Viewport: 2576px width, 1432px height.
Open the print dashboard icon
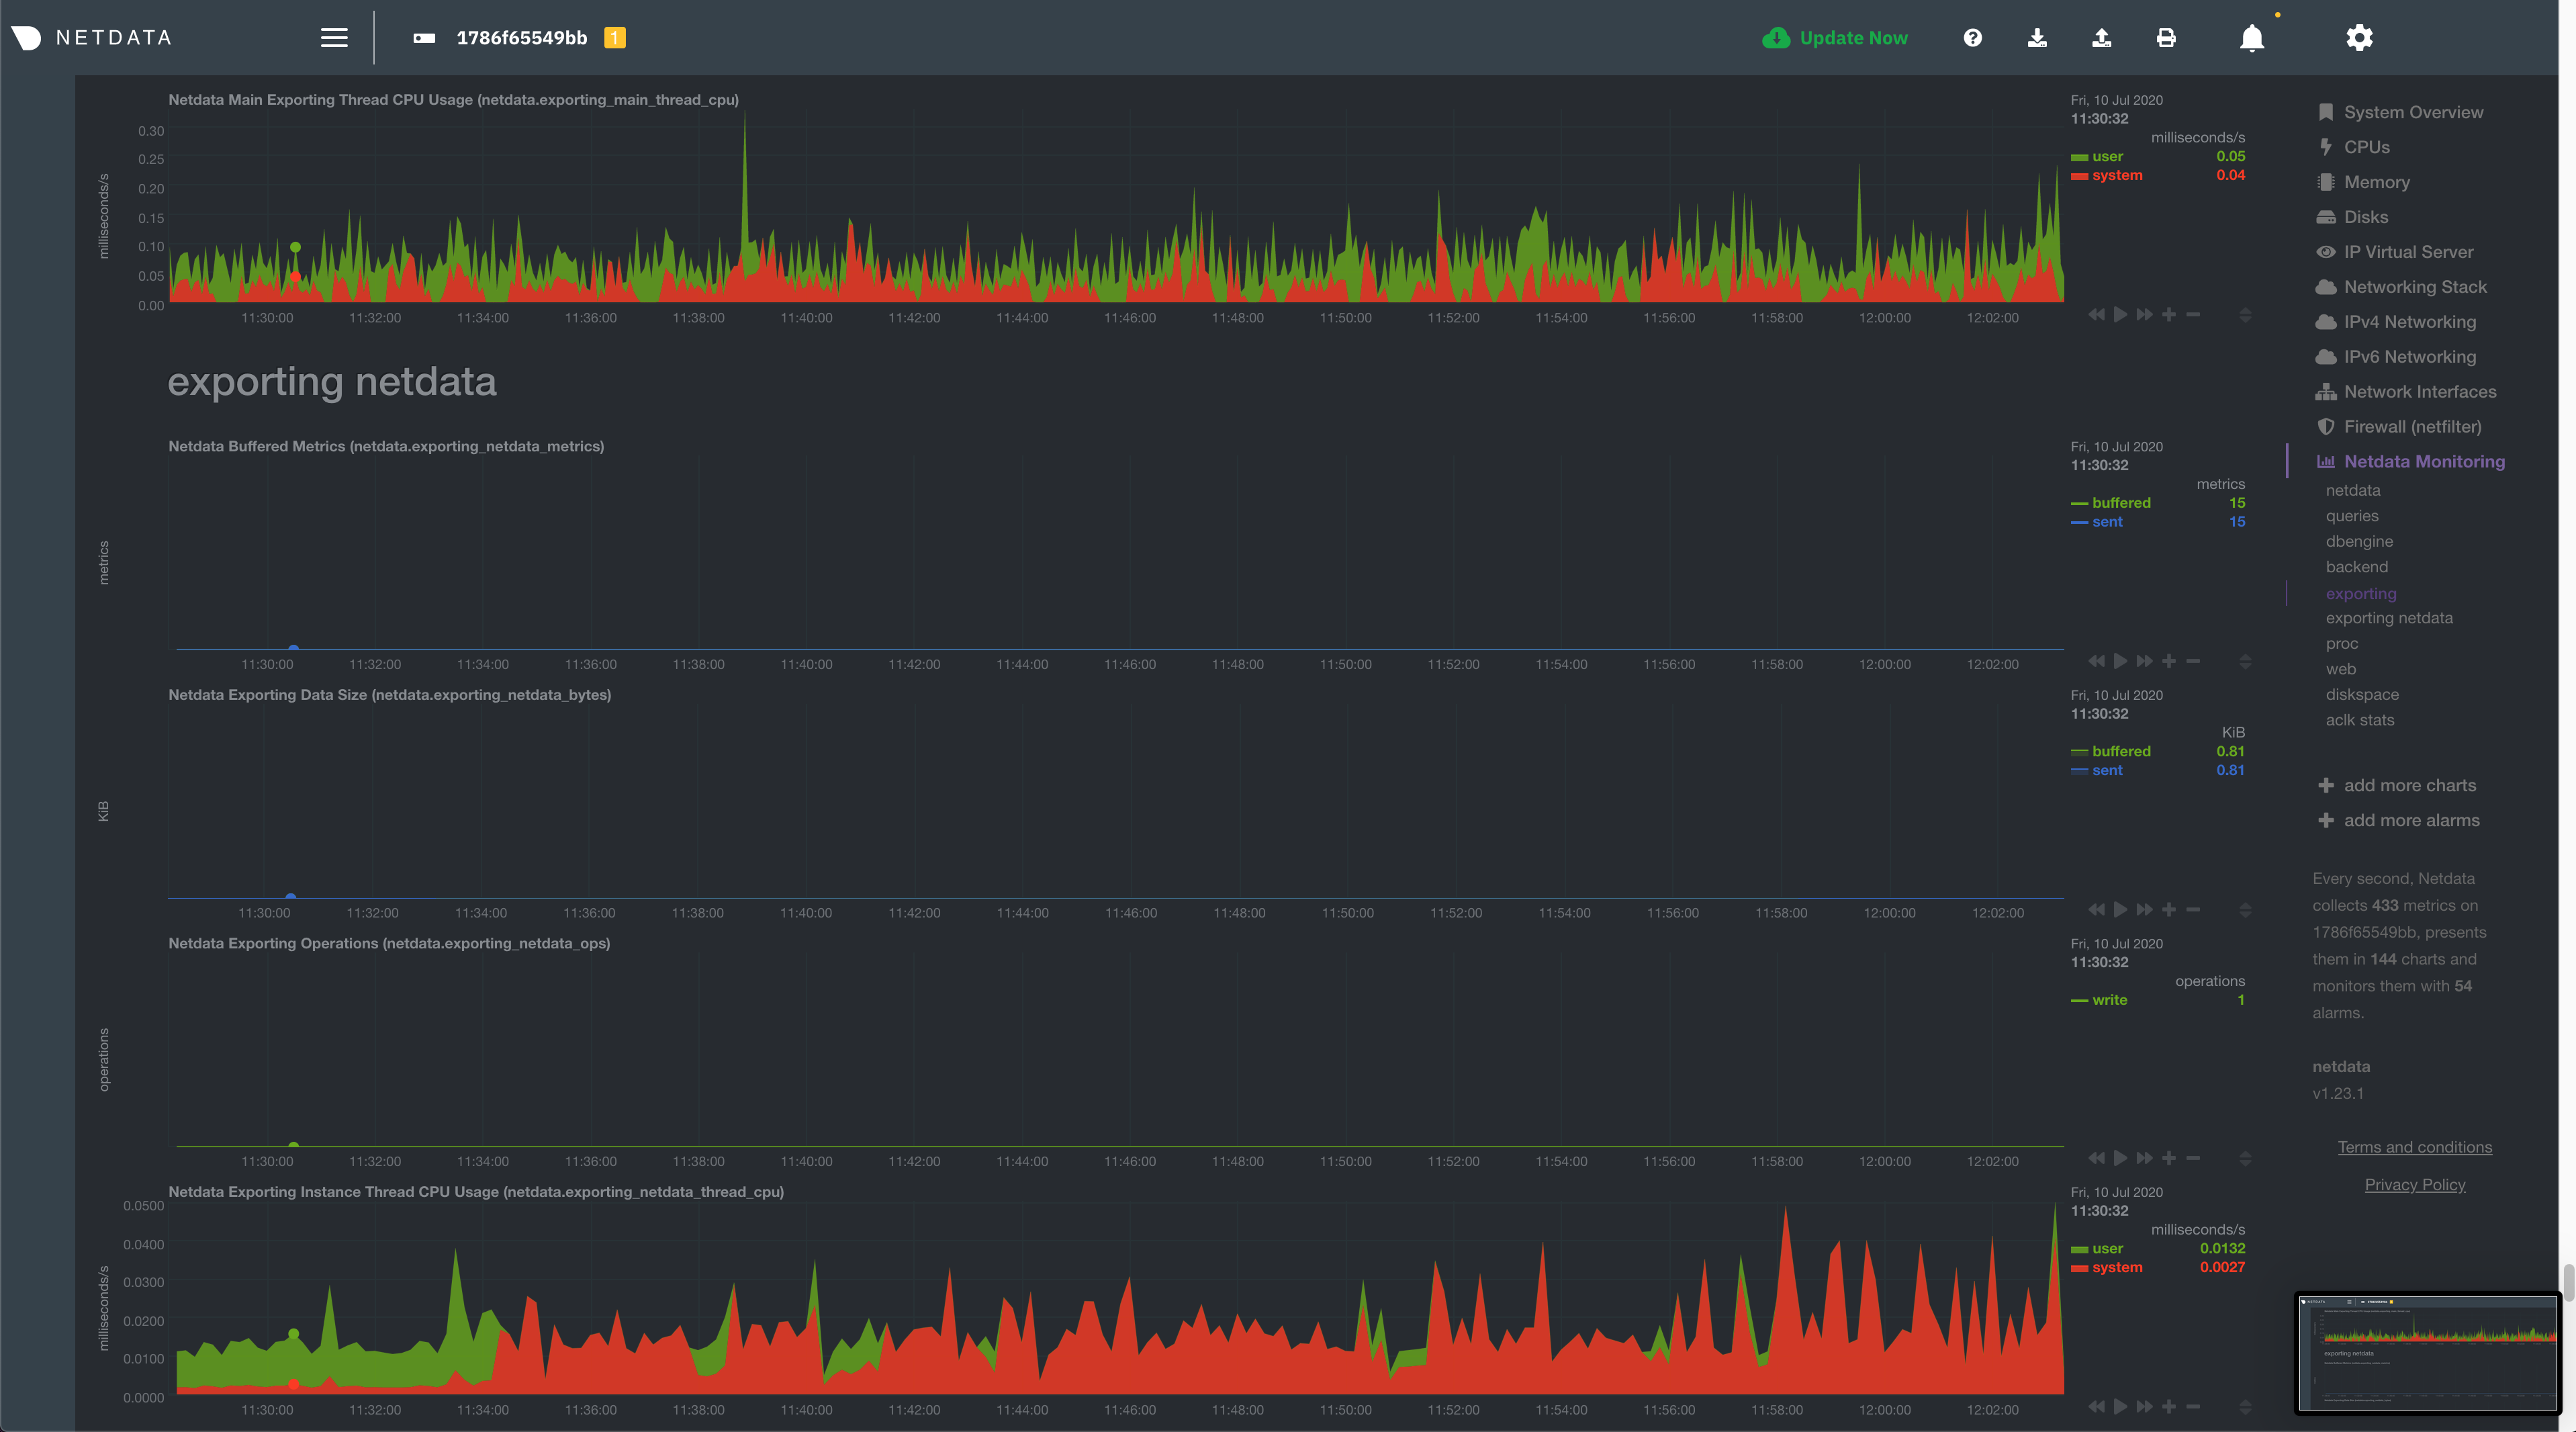(2166, 37)
